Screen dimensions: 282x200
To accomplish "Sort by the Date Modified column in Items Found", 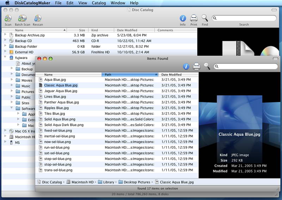I will (179, 75).
